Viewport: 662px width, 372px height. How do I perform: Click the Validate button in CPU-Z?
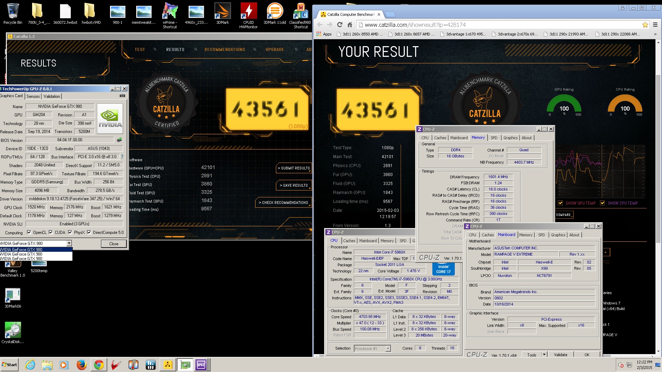click(561, 355)
